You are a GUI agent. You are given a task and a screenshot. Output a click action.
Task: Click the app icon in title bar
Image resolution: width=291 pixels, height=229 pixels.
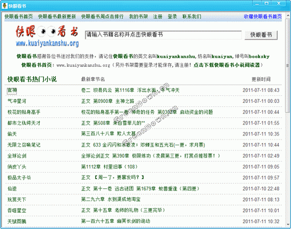(x=4, y=6)
